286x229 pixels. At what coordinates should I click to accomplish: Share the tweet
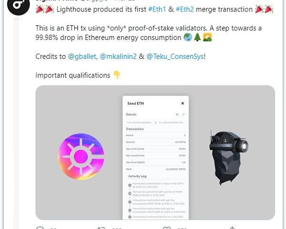coord(232,228)
